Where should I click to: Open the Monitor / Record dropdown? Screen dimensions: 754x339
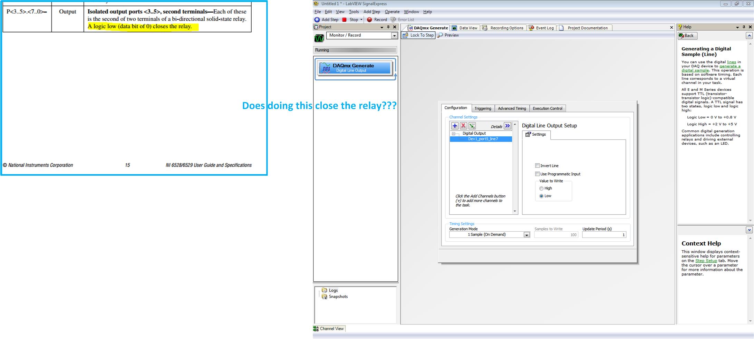[x=394, y=36]
